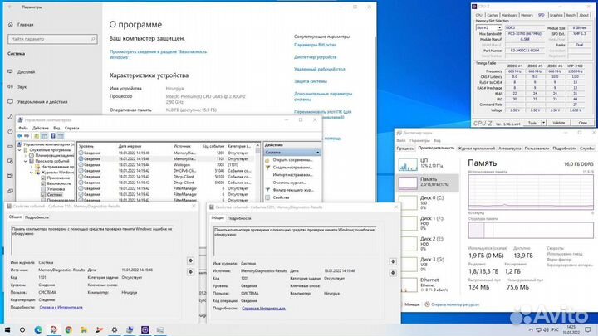Open the Slot #2 dropdown in CPU-Z

click(x=490, y=27)
